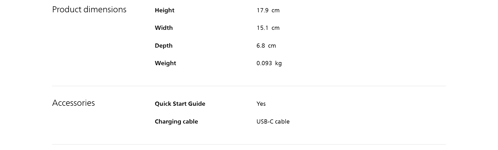Click the Accessories section heading
Image resolution: width=498 pixels, height=150 pixels.
coord(73,103)
